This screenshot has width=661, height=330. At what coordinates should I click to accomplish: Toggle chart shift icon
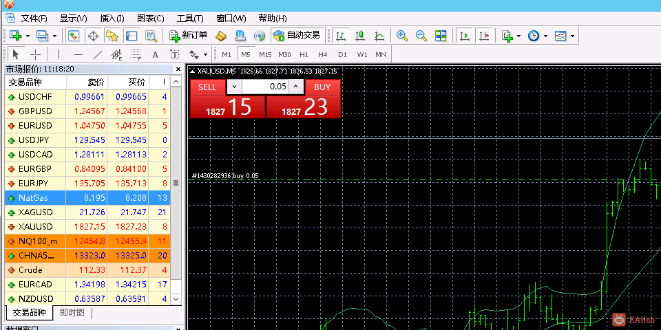[x=484, y=35]
